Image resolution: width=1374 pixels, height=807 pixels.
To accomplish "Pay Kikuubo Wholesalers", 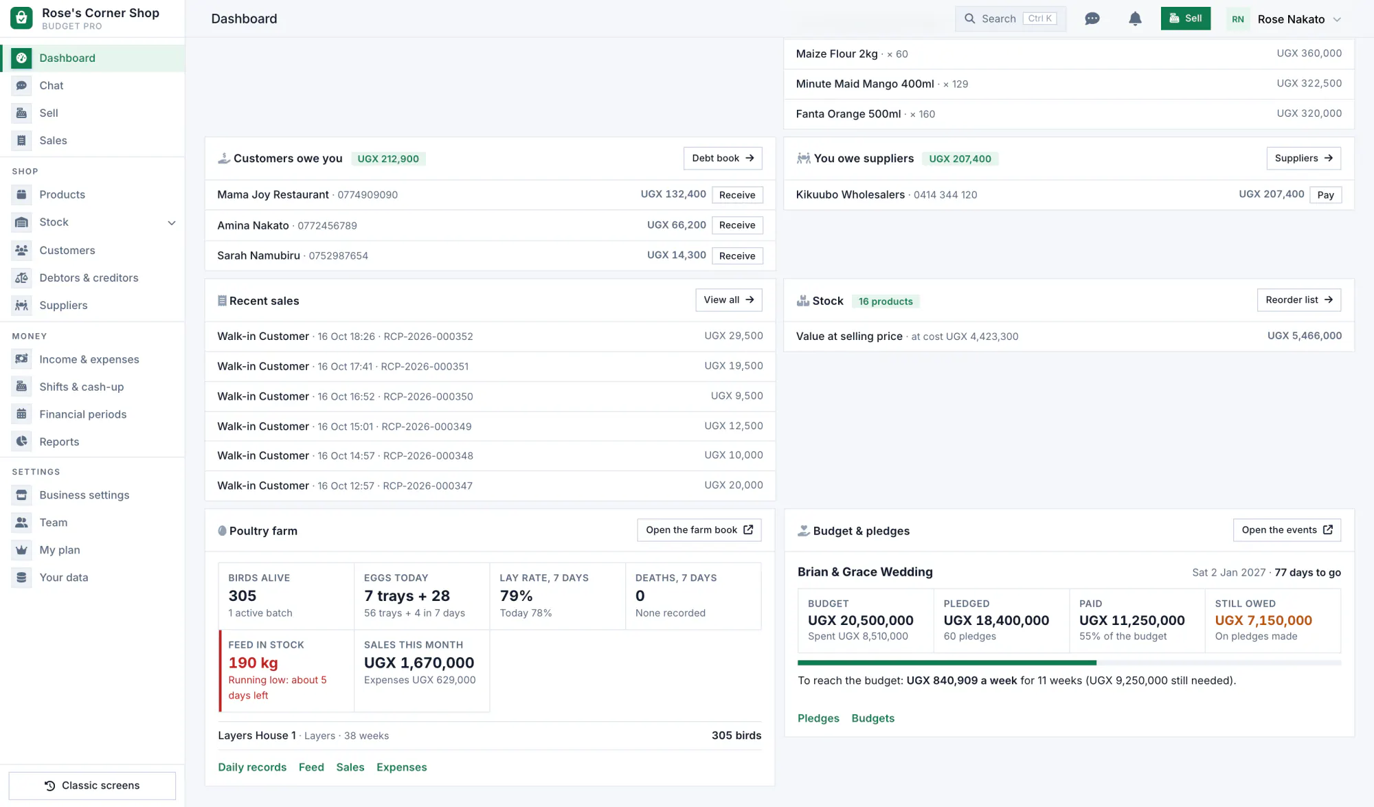I will click(1325, 195).
